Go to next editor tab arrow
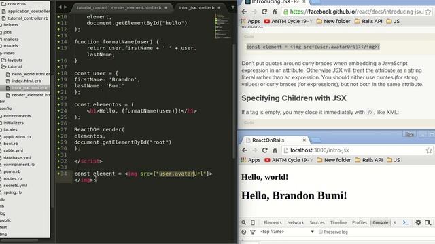 (x=66, y=7)
